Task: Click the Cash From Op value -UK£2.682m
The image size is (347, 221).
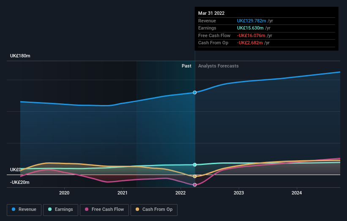Action: tap(250, 43)
